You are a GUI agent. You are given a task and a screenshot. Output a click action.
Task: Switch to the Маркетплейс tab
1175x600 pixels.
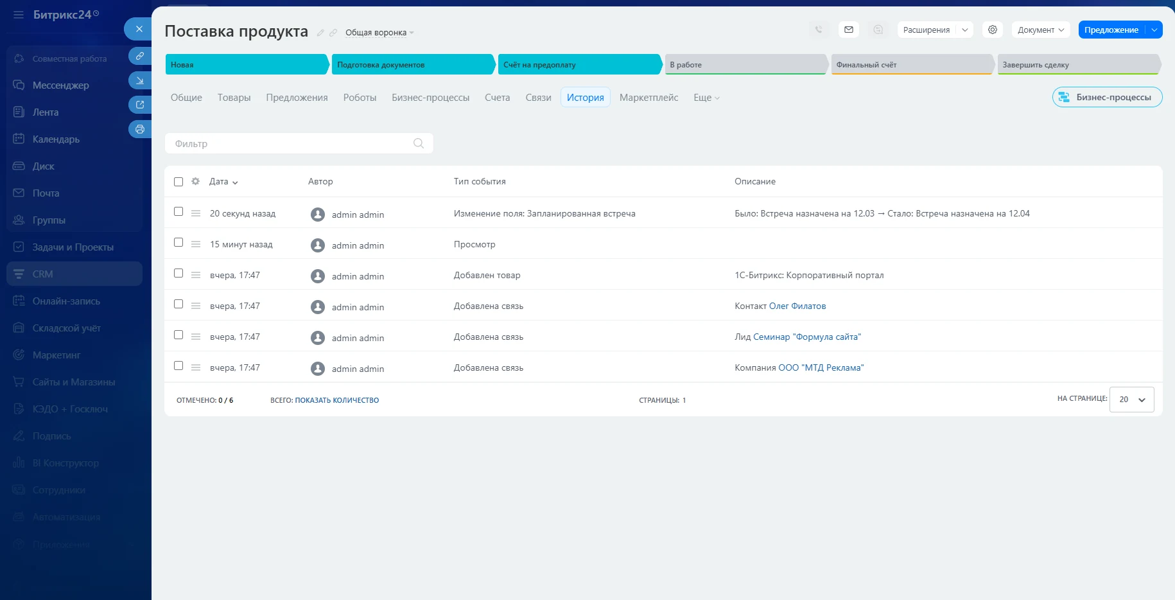coord(648,98)
